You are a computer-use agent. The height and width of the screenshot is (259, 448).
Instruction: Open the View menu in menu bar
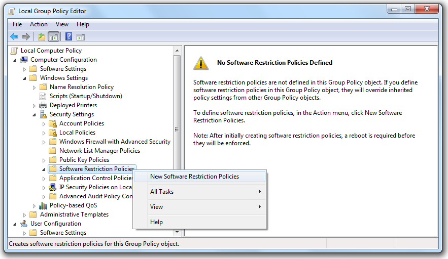62,24
